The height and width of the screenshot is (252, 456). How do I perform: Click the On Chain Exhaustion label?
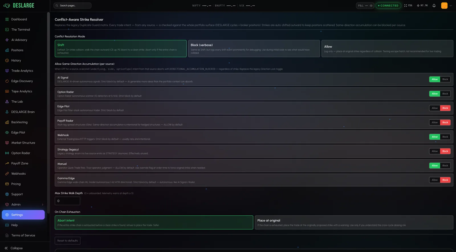[x=68, y=212]
